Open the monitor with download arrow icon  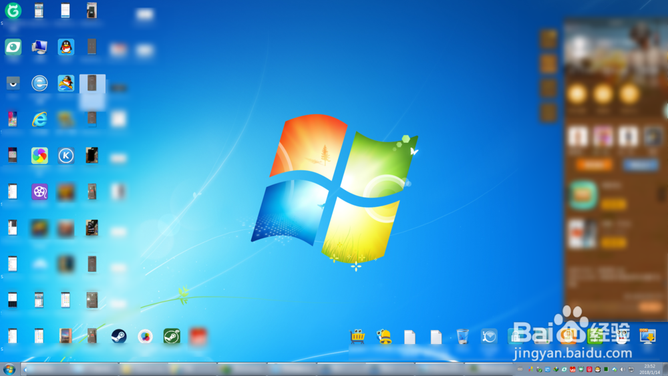[647, 337]
